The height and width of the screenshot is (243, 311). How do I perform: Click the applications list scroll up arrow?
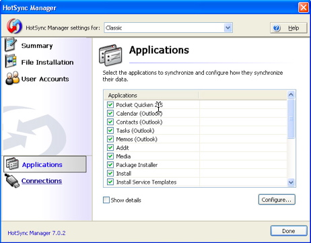(291, 94)
